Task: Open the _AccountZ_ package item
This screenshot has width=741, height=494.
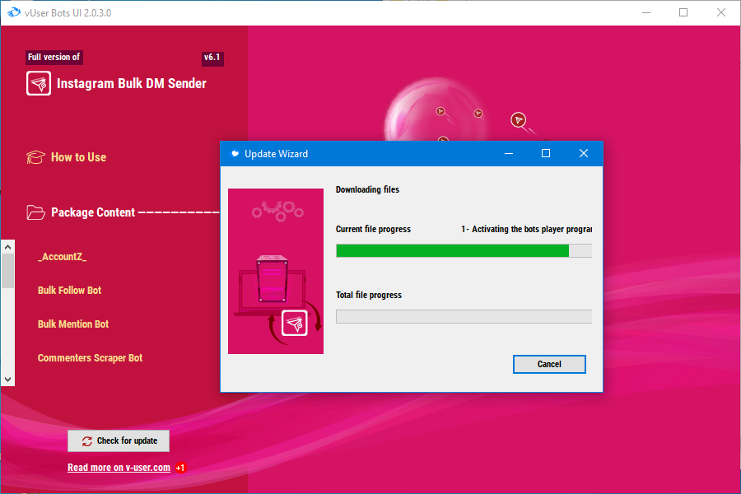Action: [x=62, y=257]
